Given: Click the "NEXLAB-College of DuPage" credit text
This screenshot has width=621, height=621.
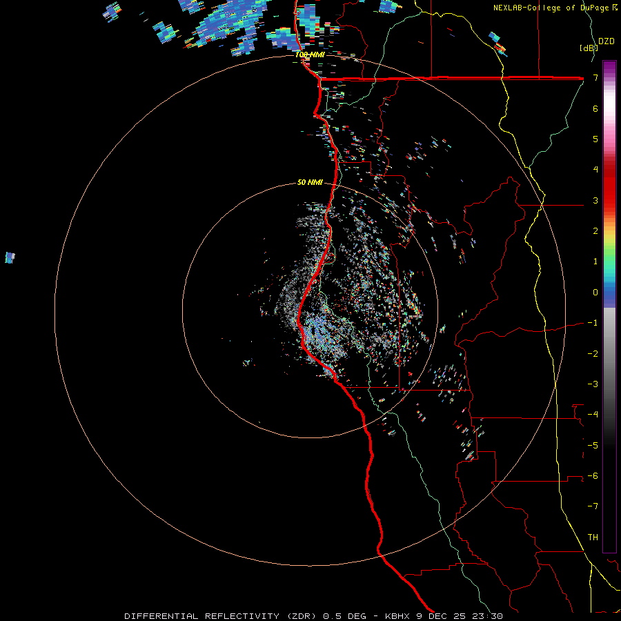Looking at the screenshot, I should (551, 8).
